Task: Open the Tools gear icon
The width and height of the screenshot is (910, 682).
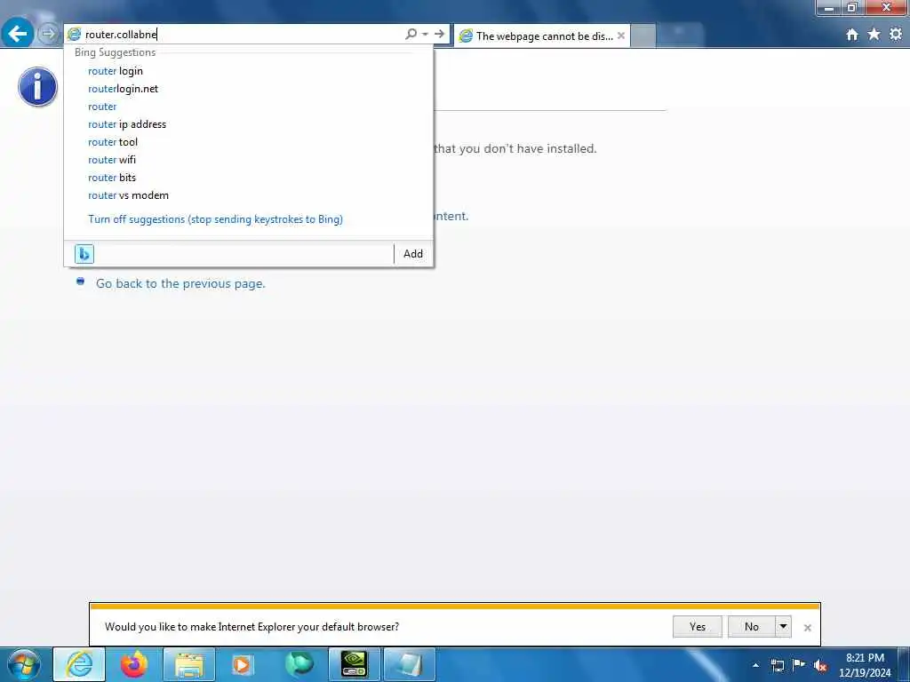Action: click(896, 35)
